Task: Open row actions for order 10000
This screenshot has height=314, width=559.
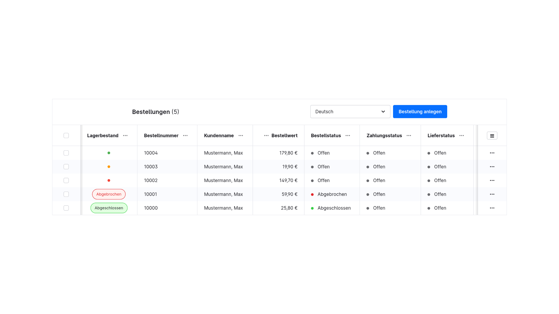Action: (492, 208)
